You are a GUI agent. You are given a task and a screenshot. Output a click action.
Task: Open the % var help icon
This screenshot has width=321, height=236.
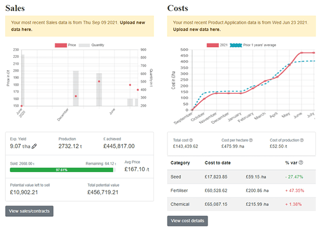point(301,163)
